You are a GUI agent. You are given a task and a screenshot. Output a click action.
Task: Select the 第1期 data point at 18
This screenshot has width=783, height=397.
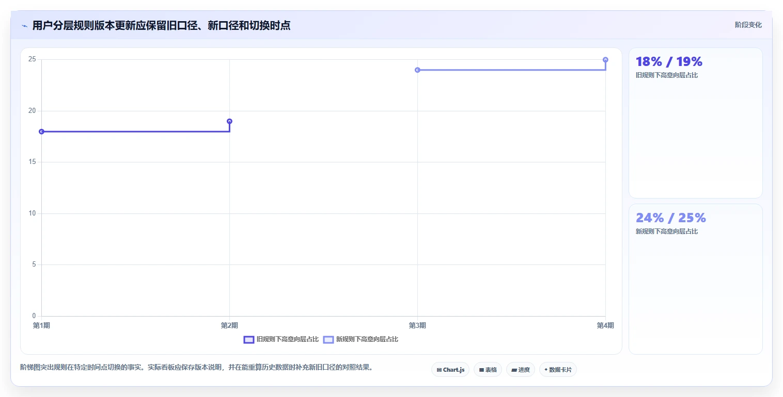click(x=41, y=131)
